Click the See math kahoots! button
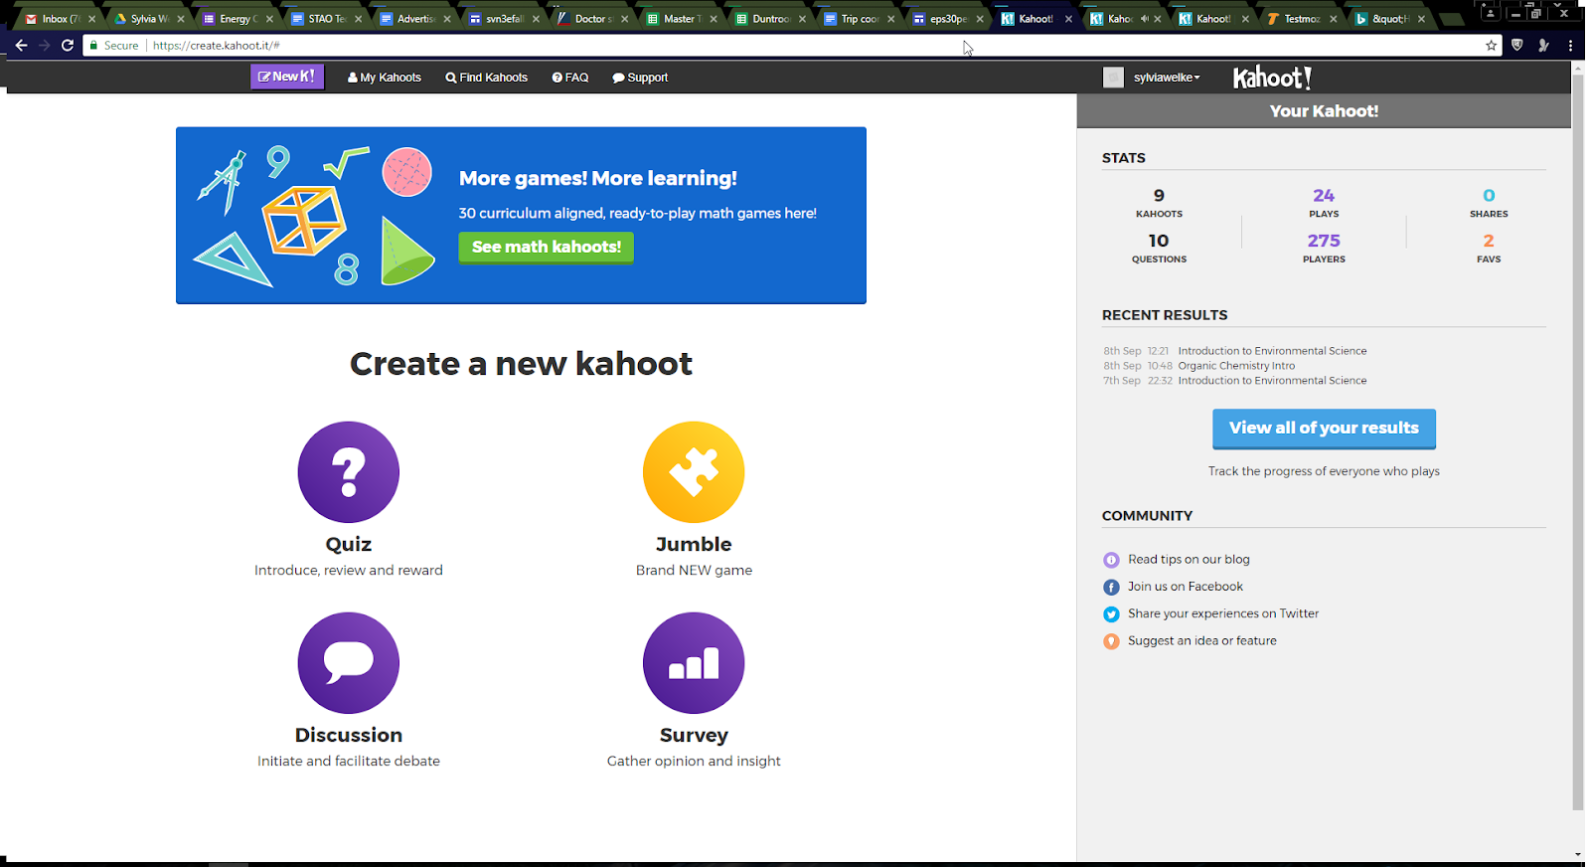 point(546,247)
